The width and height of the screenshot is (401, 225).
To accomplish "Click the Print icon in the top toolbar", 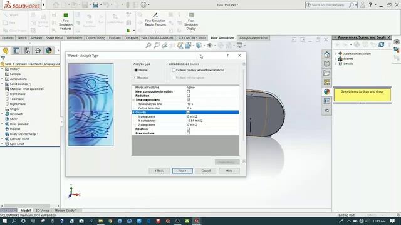I will [95, 5].
